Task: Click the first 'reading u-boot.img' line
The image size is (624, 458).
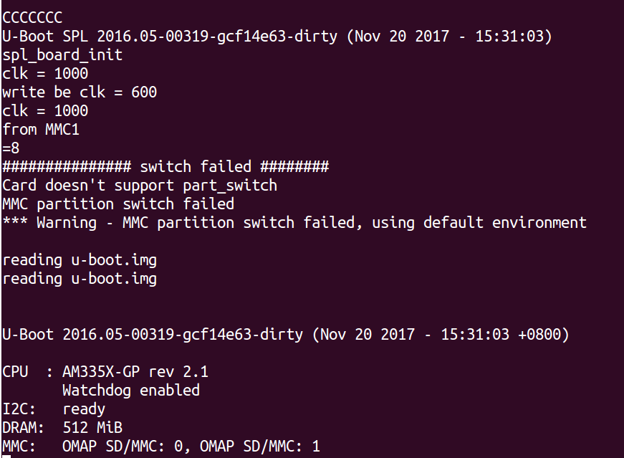Action: click(80, 260)
